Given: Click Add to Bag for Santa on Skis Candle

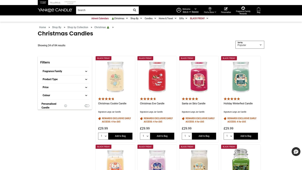Looking at the screenshot, I should coord(204,136).
